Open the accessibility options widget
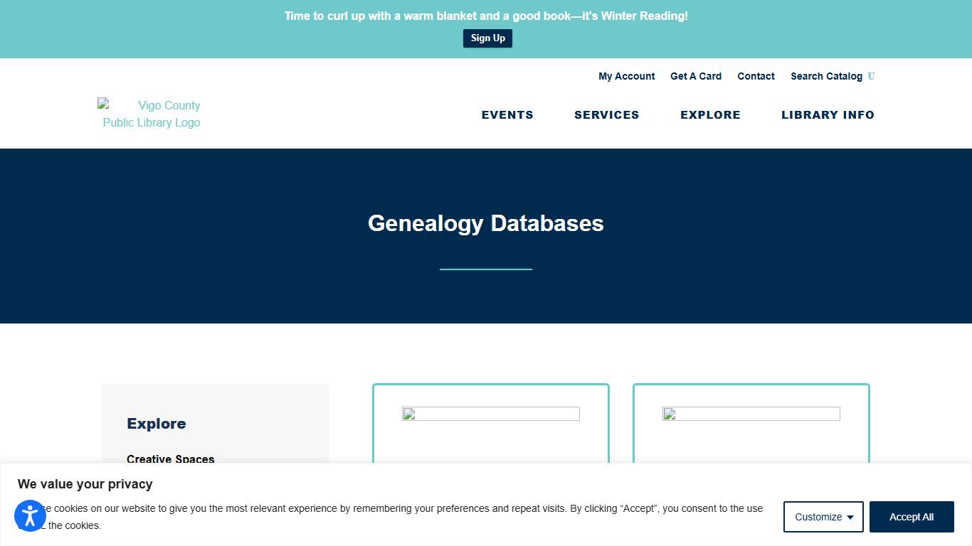The width and height of the screenshot is (972, 546). coord(30,515)
